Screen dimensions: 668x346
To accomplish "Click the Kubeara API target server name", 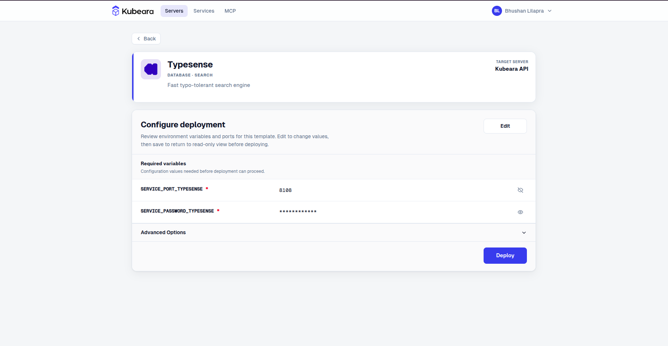I will [512, 69].
